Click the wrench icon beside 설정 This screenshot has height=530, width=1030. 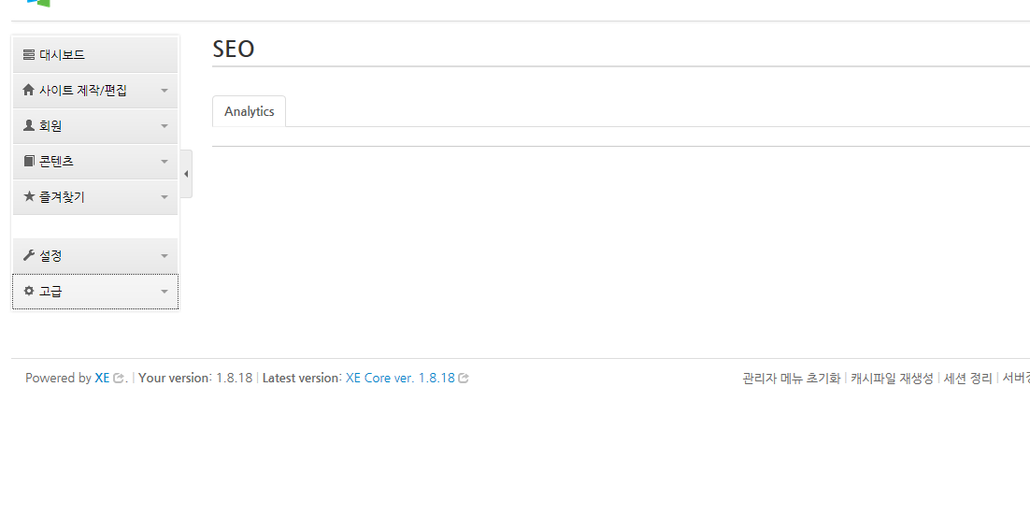[x=29, y=255]
